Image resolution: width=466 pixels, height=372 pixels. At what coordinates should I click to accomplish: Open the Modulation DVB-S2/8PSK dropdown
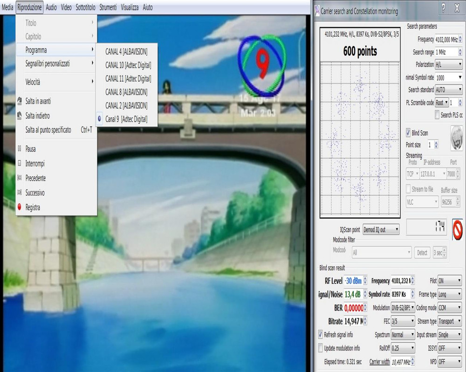(x=403, y=308)
